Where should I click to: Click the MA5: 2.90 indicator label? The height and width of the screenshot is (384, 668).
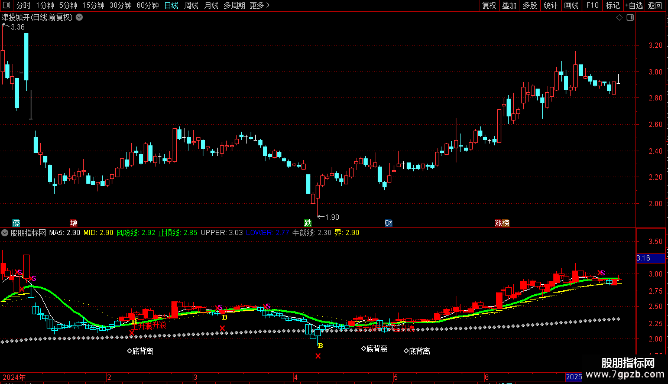(x=64, y=233)
